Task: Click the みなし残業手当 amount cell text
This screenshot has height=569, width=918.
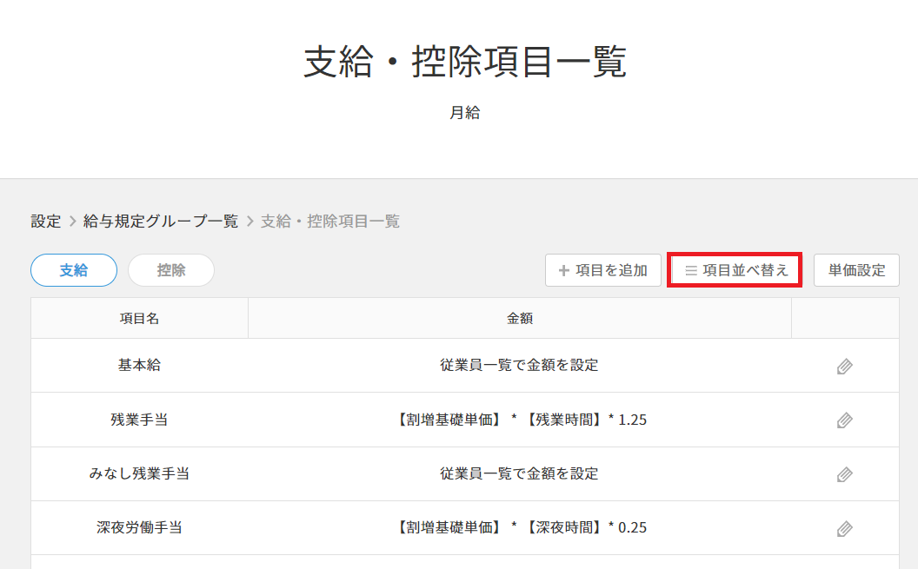Action: [x=519, y=473]
